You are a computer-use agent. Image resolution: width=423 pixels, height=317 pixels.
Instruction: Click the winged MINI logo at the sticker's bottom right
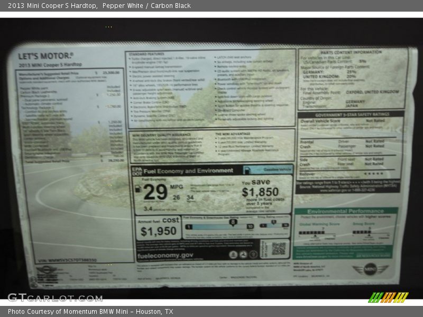tap(370, 269)
